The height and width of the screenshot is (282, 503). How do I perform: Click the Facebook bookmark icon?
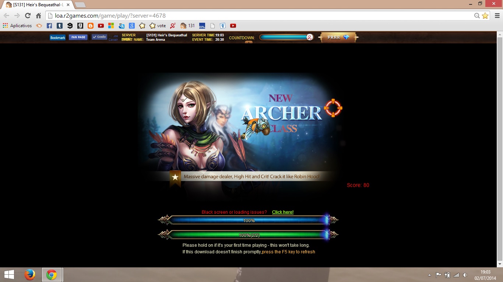(x=49, y=26)
